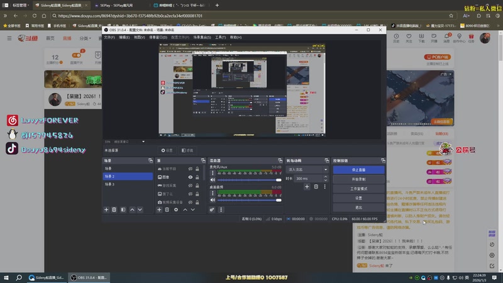Open Douyu follow (关注) heart icon
Viewport: 503px width, 283px height.
tap(409, 38)
